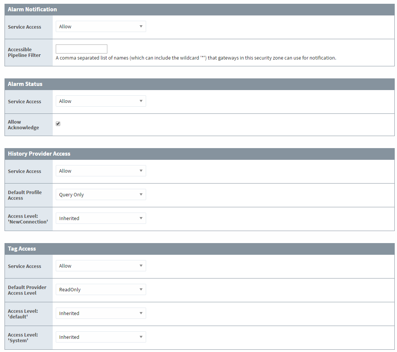Screen dimensions: 397x352
Task: Click the Allow Acknowledge label
Action: coord(23,125)
